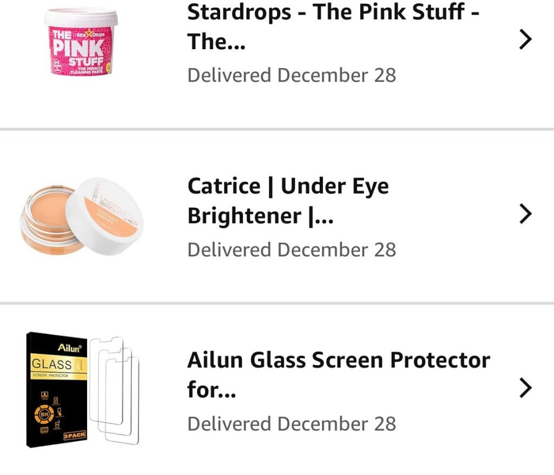Click the delivery date below the Catrice title
Screen dimensions: 554x475
(292, 250)
